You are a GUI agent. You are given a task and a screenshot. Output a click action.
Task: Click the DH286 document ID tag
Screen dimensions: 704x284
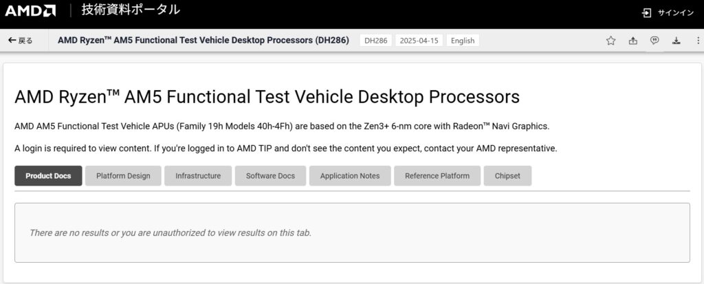pyautogui.click(x=375, y=41)
